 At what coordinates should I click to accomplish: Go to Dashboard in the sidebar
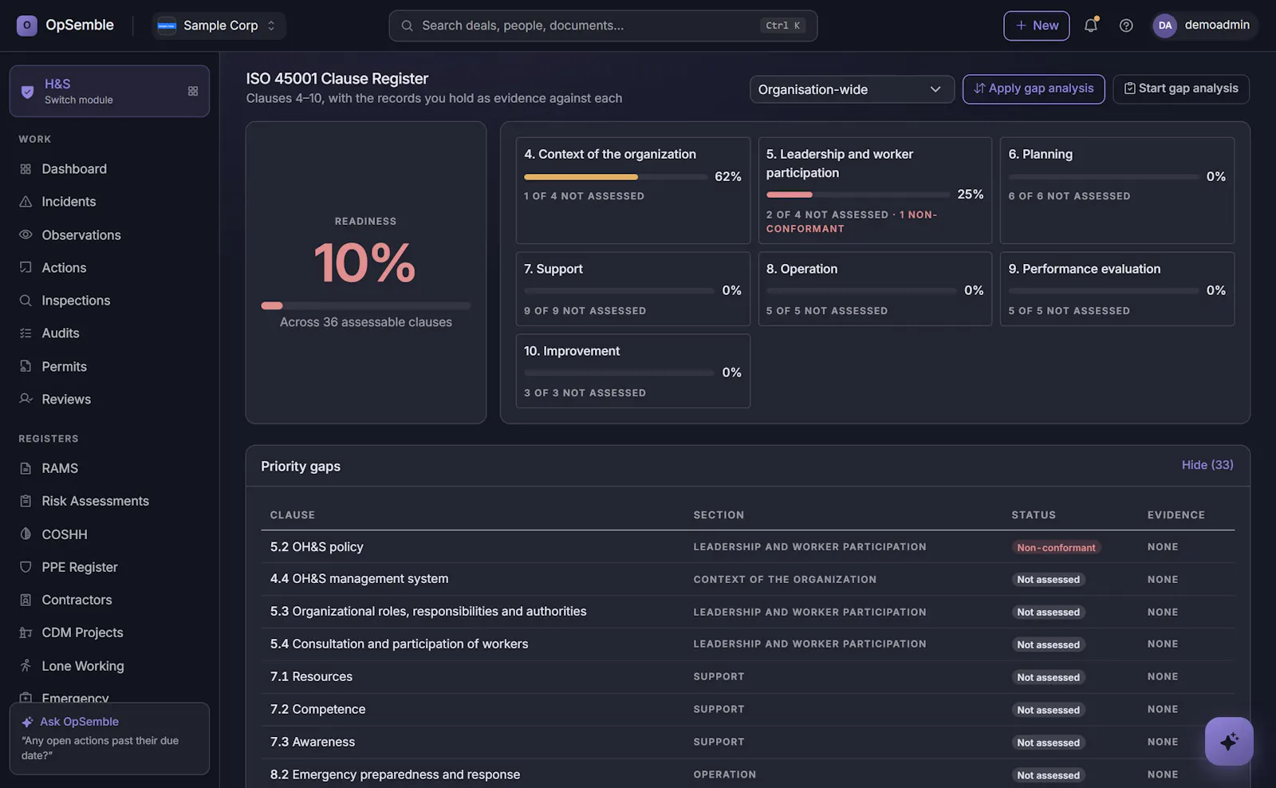coord(109,169)
